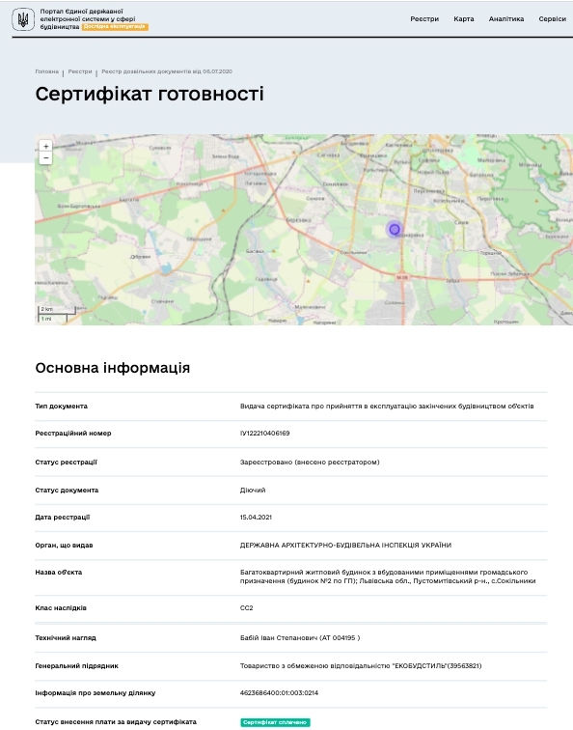The width and height of the screenshot is (573, 730).
Task: Select the Діючий document status value
Action: pos(253,491)
